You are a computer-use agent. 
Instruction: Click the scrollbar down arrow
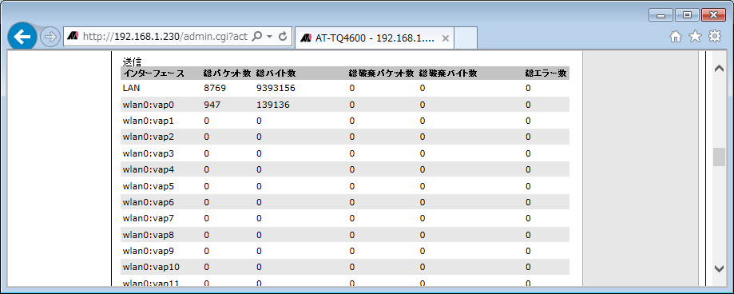719,268
